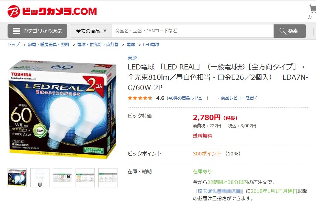
Task: Expand the カテゴリから選ぶ category menu
Action: pos(37,31)
